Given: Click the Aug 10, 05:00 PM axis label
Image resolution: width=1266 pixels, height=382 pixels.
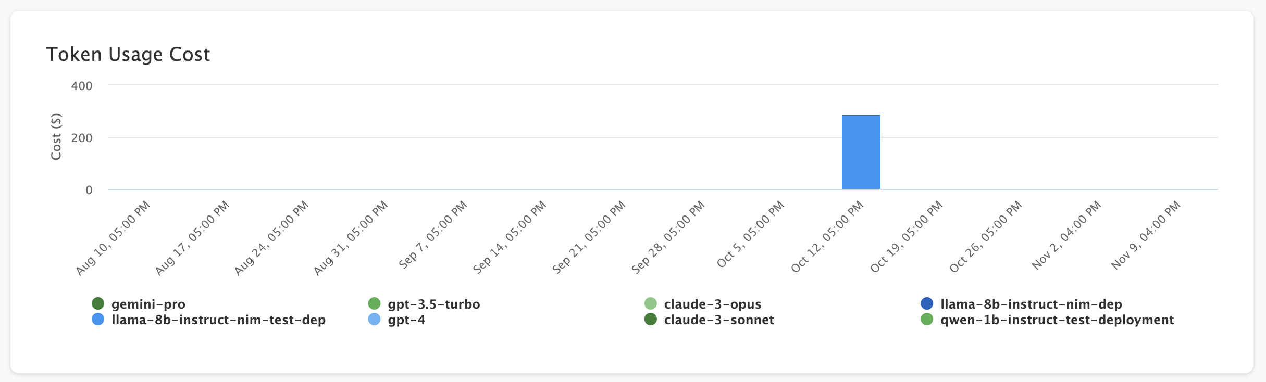Looking at the screenshot, I should [113, 238].
